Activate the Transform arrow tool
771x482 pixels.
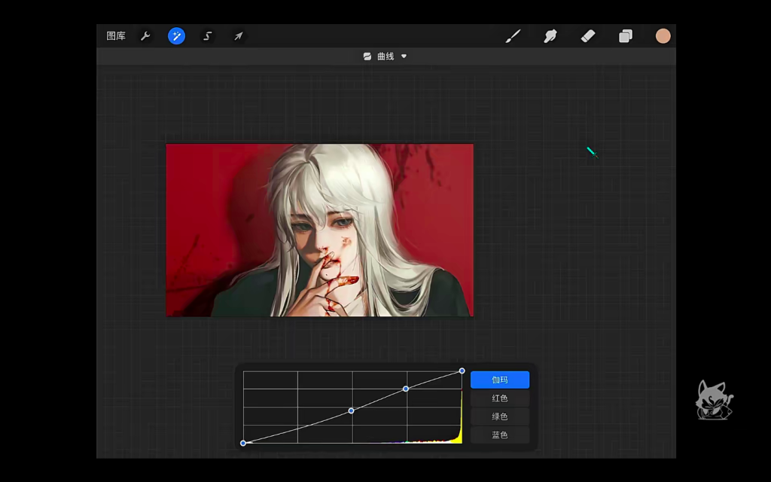tap(238, 36)
